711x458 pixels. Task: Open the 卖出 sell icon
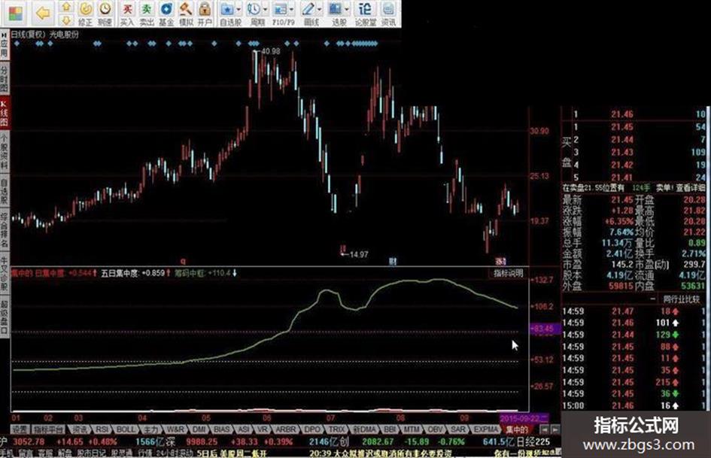click(147, 13)
